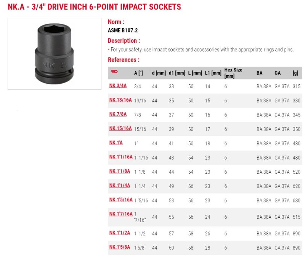Viewport: 305px width, 257px height.
Task: Open the impact socket product image
Action: (55, 54)
